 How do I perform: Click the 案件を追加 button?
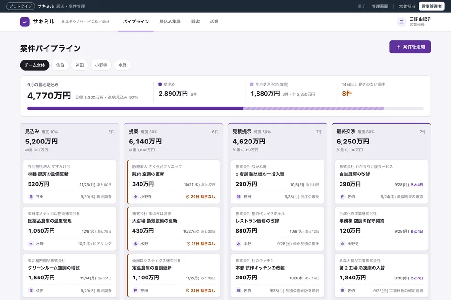tap(410, 47)
